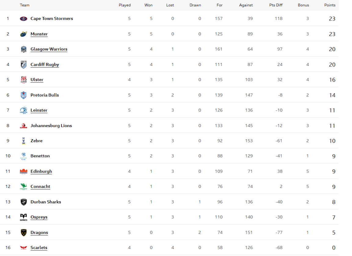Open the Connacht team link
The image size is (352, 256).
tap(40, 186)
